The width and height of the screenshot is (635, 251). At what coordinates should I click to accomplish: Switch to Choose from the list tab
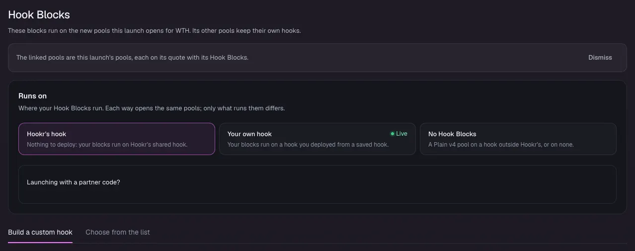pos(118,232)
